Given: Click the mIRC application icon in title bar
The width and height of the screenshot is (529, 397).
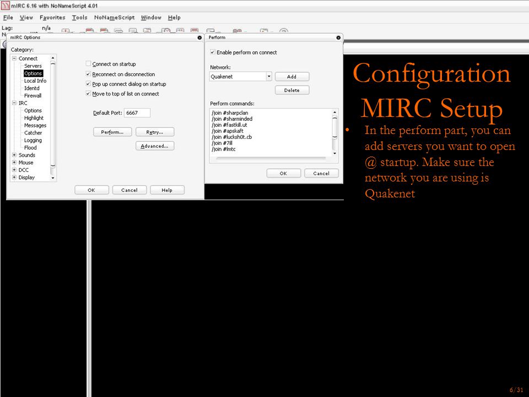Looking at the screenshot, I should point(6,6).
